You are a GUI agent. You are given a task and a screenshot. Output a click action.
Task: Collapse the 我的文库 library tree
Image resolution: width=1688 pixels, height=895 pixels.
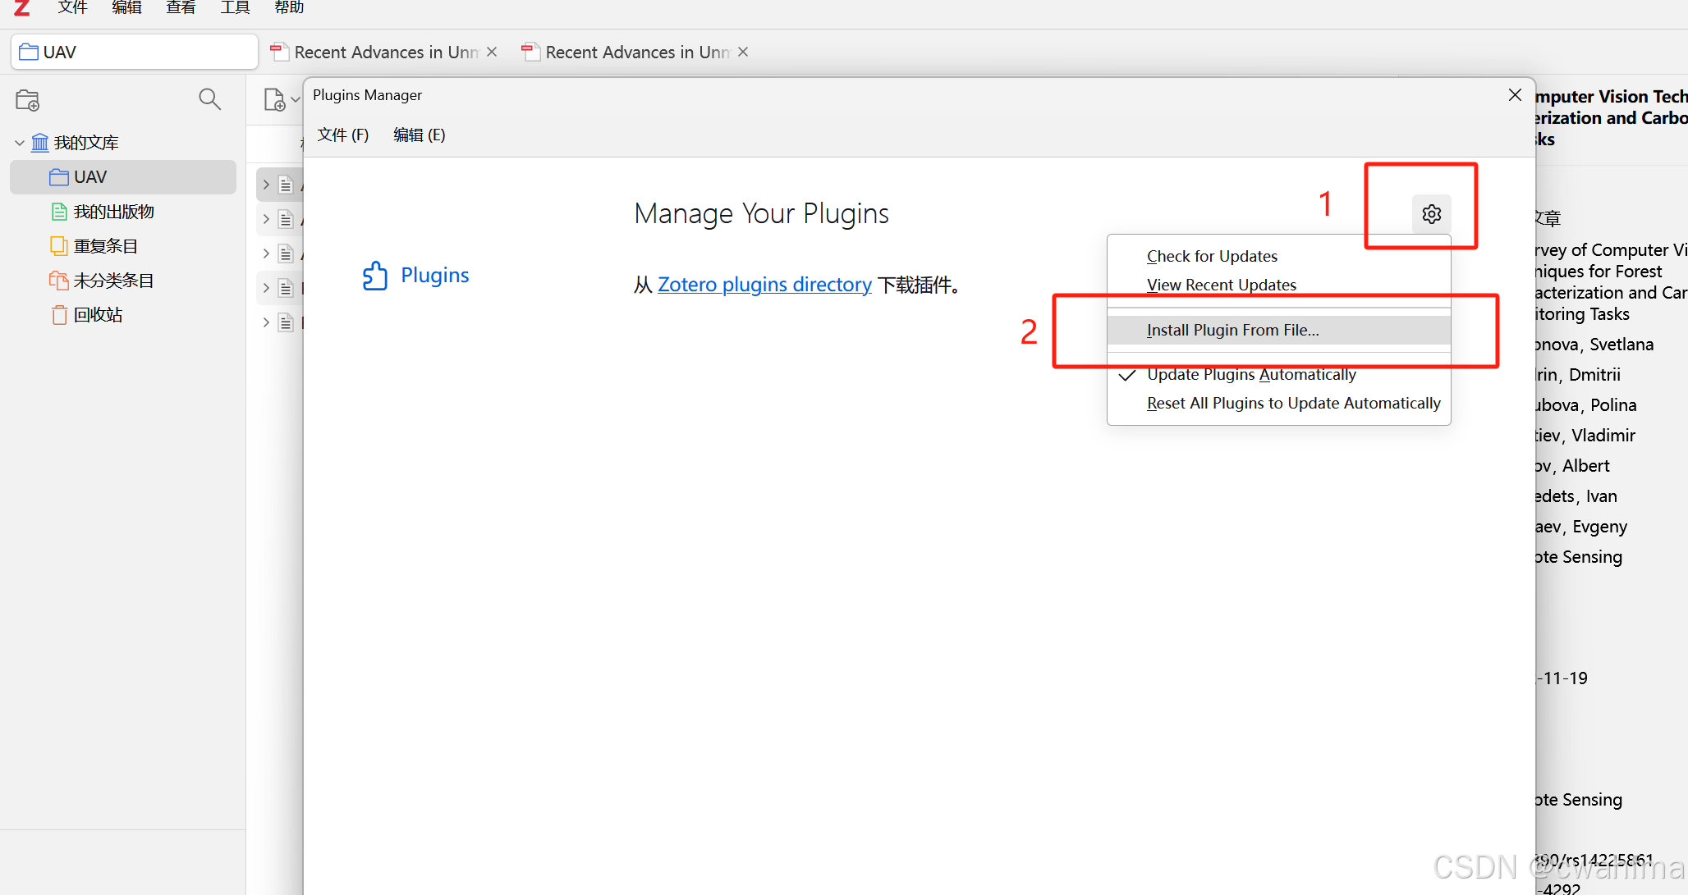[x=20, y=143]
